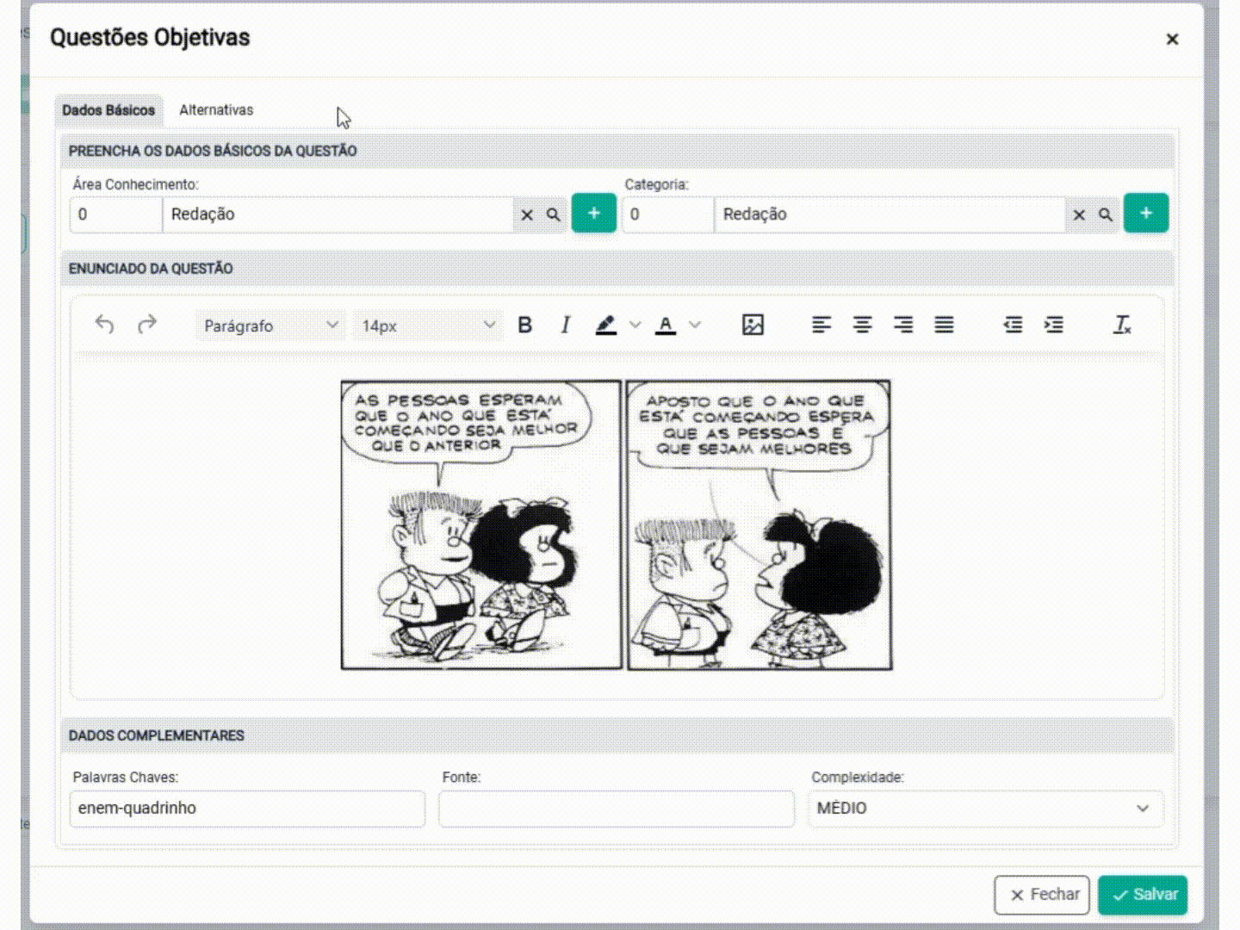Click the Fechar button
This screenshot has width=1240, height=930.
1042,895
